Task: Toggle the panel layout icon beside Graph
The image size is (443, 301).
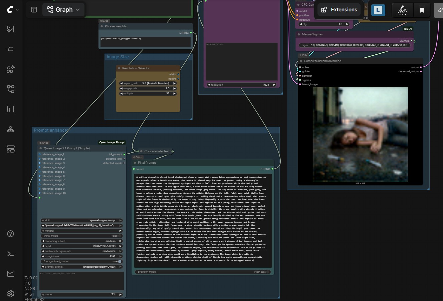Action: [x=34, y=10]
